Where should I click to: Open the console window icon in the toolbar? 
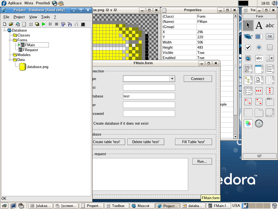pyautogui.click(x=83, y=24)
